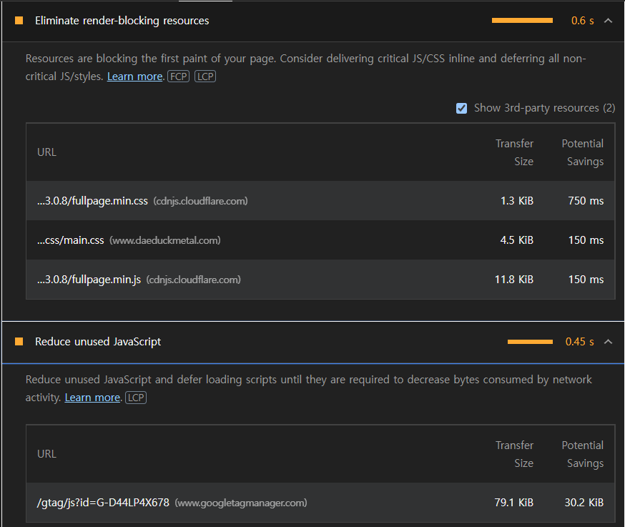
Task: Collapse the Reduce unused JavaScript audit
Action: click(x=608, y=342)
